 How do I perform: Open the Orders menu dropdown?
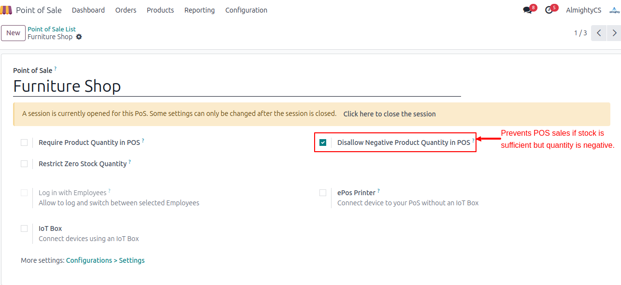click(x=126, y=10)
